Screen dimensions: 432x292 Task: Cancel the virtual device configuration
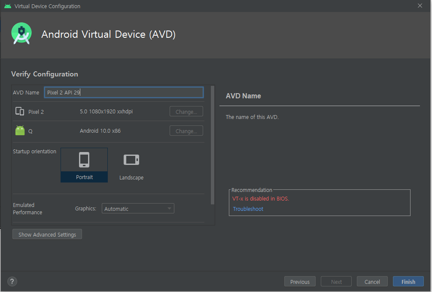(372, 282)
